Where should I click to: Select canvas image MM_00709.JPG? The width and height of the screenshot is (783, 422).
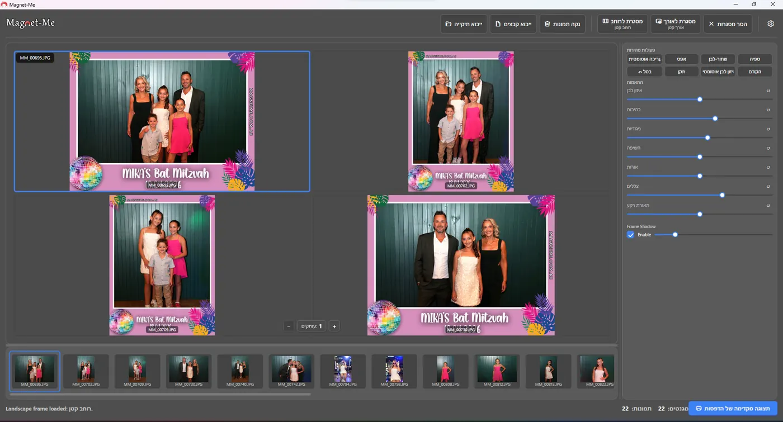162,265
